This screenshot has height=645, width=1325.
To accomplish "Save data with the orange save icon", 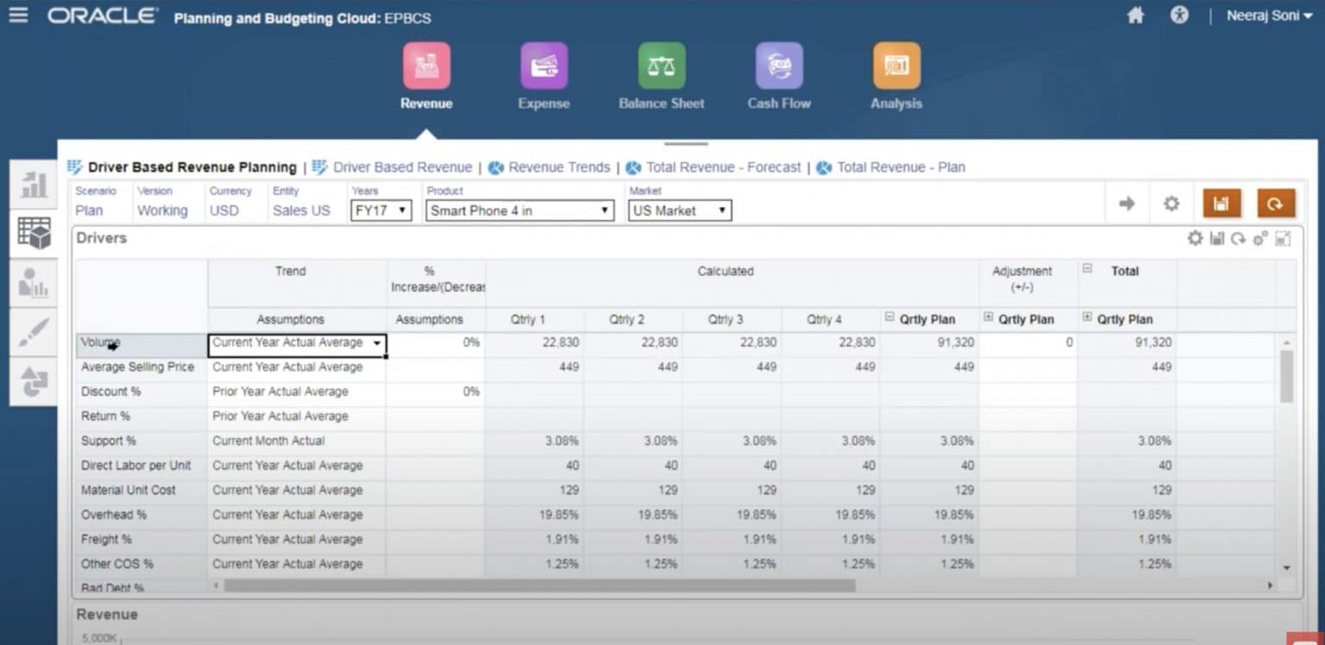I will click(1221, 204).
